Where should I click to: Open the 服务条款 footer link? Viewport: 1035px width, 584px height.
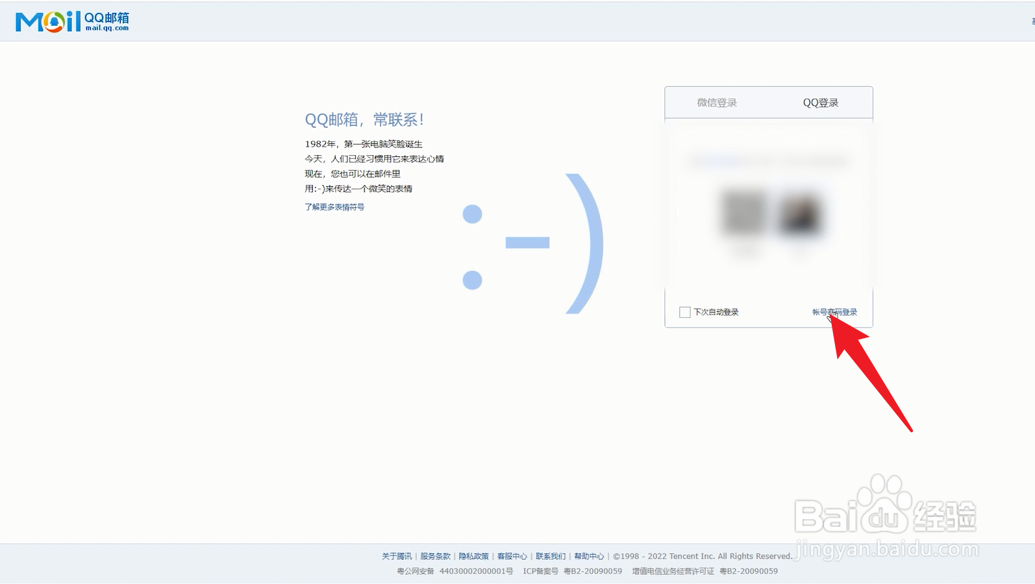click(435, 556)
